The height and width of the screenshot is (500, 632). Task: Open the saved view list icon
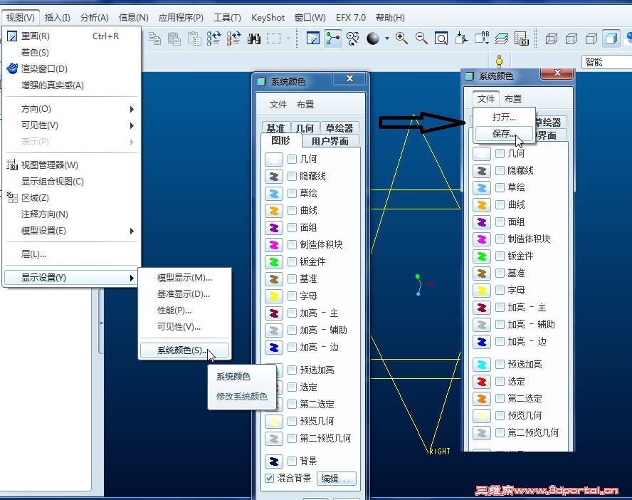(482, 38)
